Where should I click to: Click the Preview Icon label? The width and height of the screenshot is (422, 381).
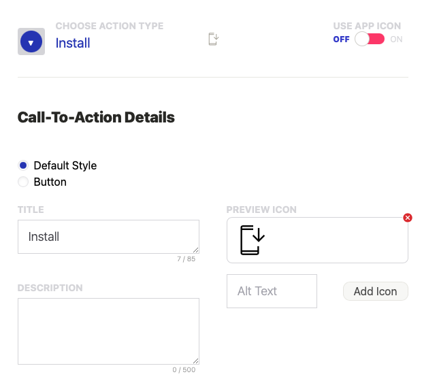point(261,210)
